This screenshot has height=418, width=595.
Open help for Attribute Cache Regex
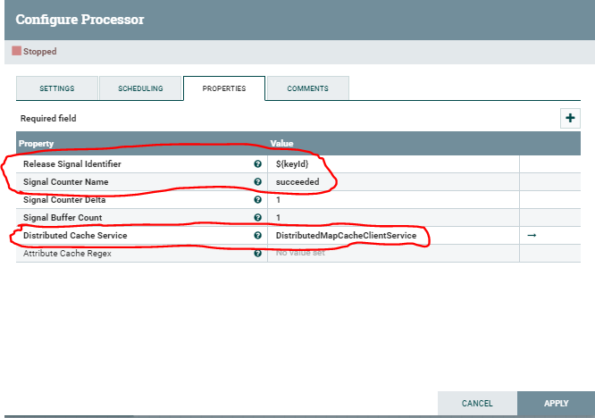[257, 253]
